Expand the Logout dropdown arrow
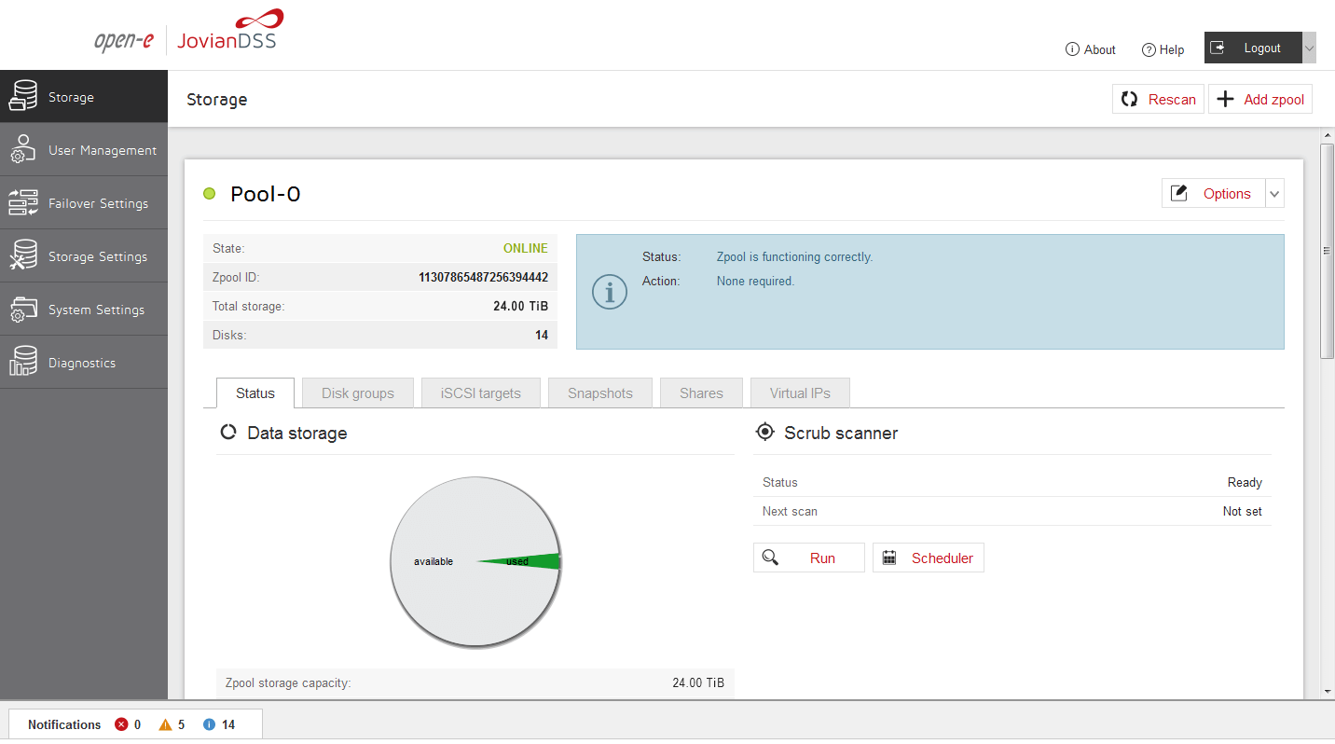The width and height of the screenshot is (1335, 744). coord(1309,48)
